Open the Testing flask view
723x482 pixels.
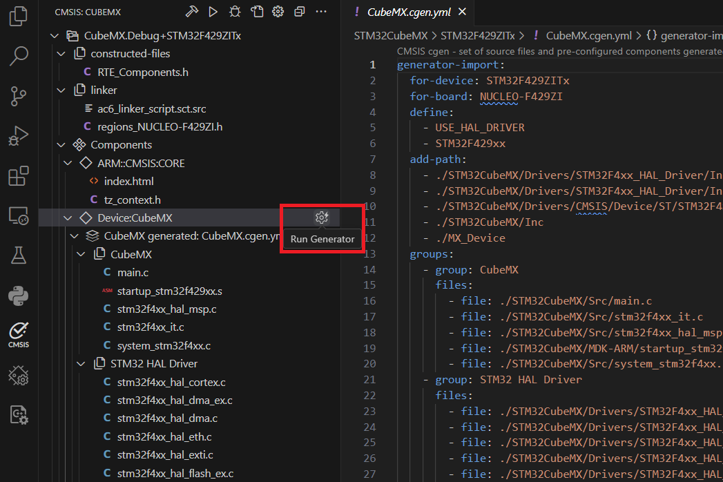(x=19, y=255)
